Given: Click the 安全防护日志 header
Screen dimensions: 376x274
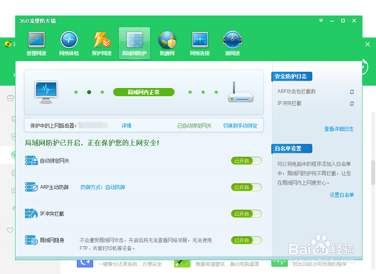Looking at the screenshot, I should click(292, 77).
